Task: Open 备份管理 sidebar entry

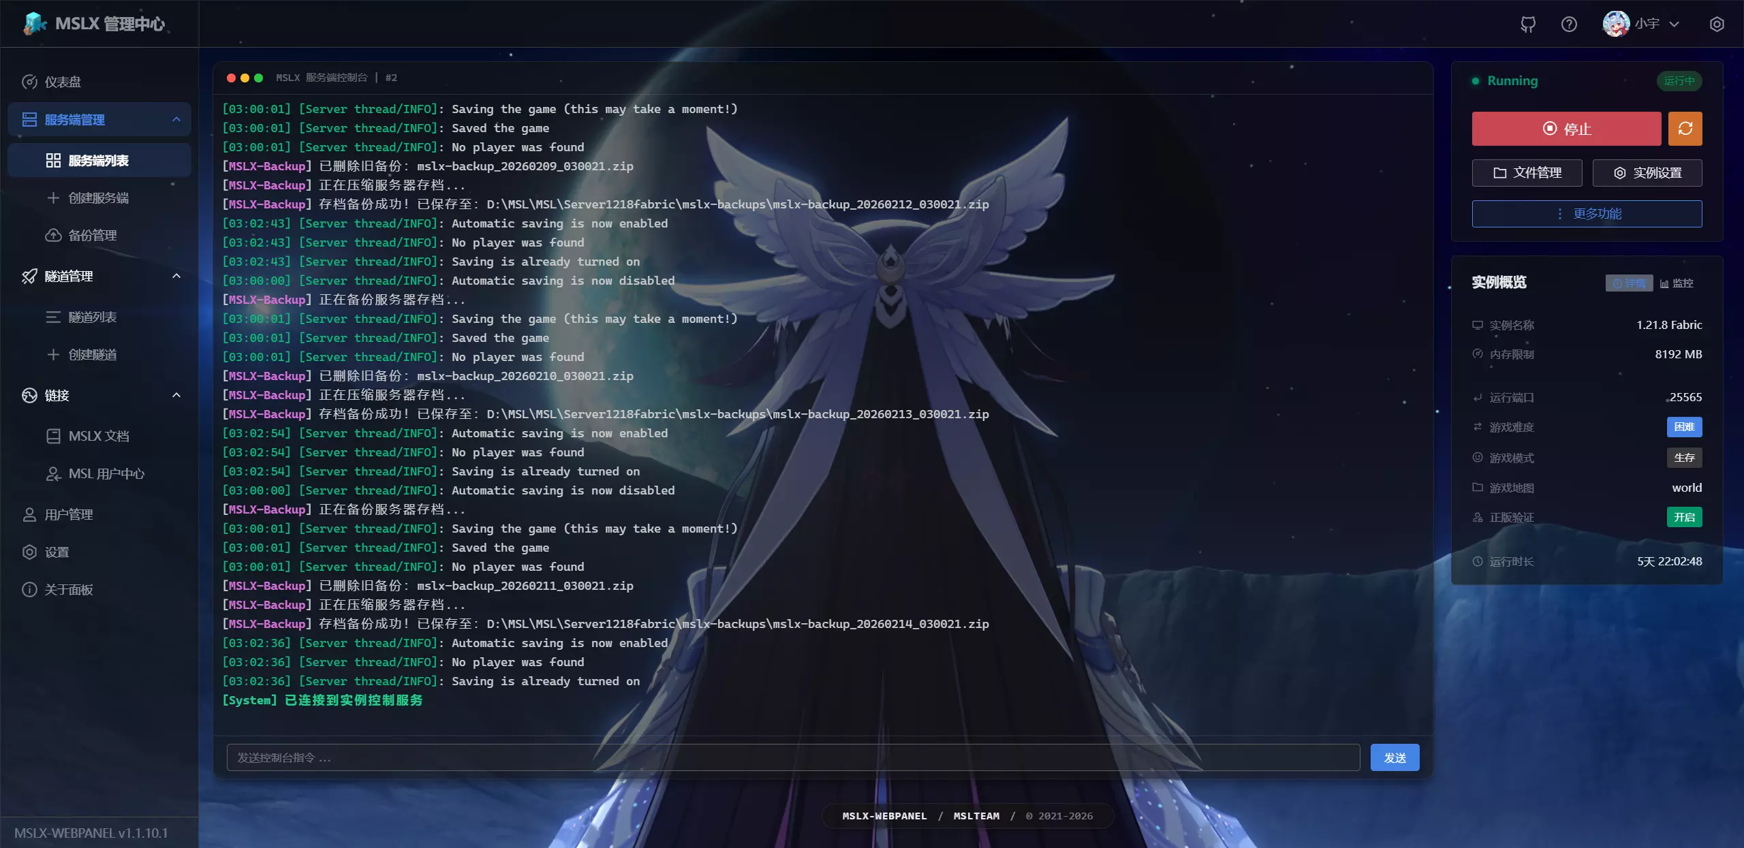Action: tap(99, 236)
